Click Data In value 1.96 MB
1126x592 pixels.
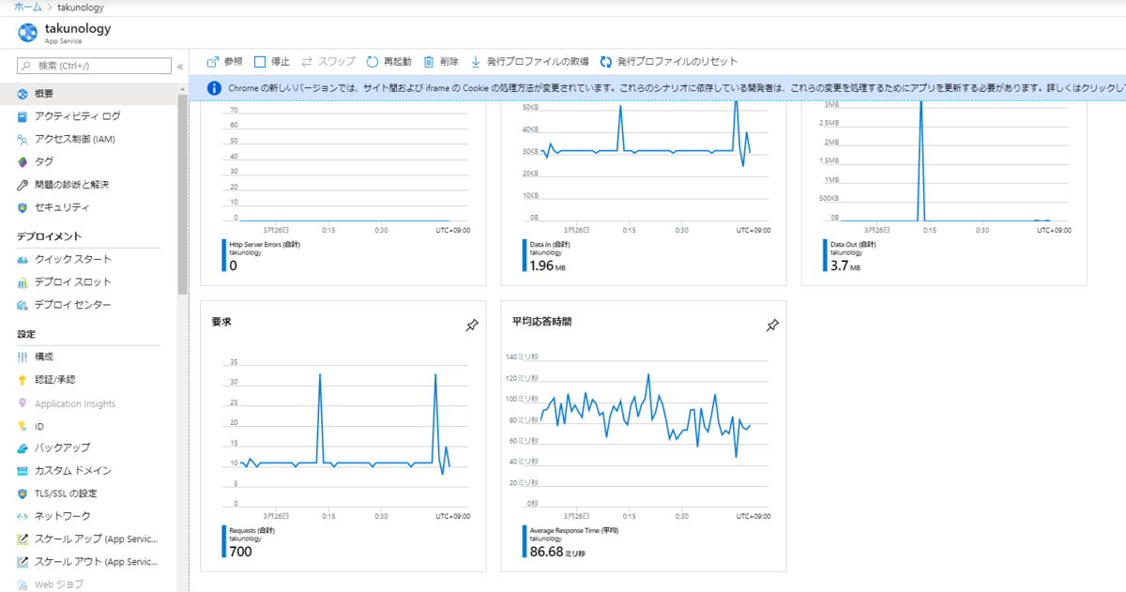pyautogui.click(x=548, y=266)
